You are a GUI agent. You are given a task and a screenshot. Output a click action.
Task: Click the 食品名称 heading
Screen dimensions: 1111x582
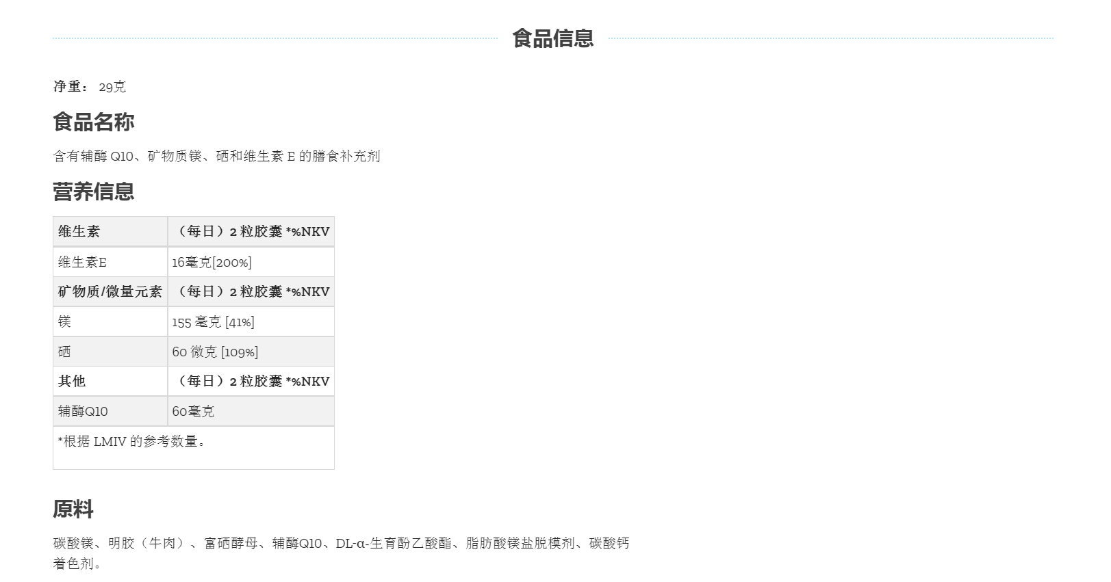point(94,122)
